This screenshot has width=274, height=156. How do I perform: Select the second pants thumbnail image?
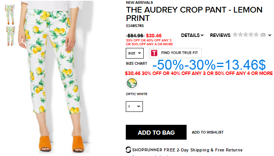click(10, 36)
